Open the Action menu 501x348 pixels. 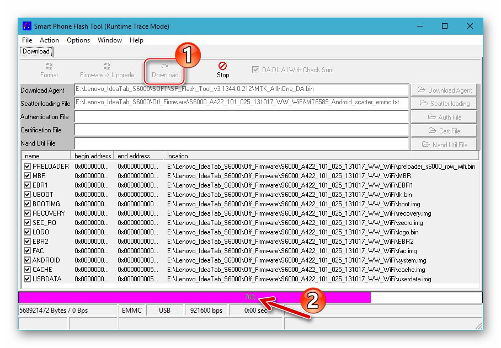tap(49, 40)
